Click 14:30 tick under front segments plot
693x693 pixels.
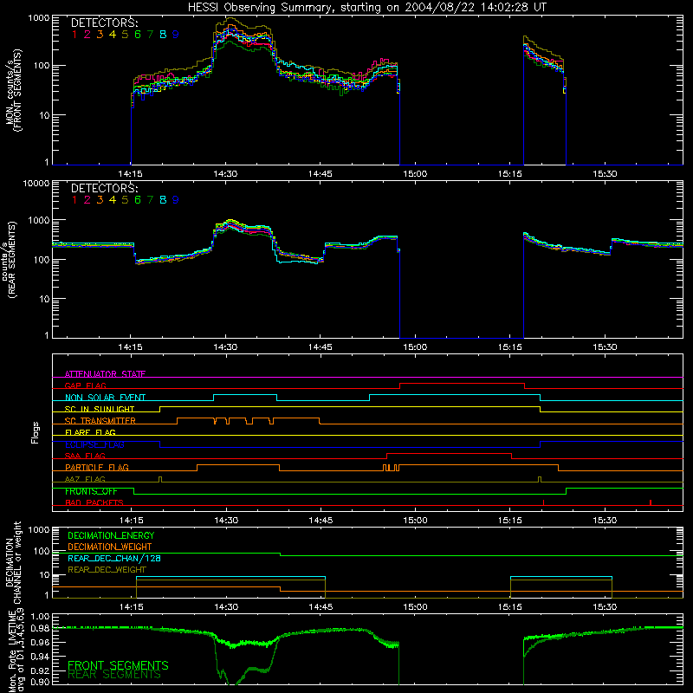click(x=225, y=174)
